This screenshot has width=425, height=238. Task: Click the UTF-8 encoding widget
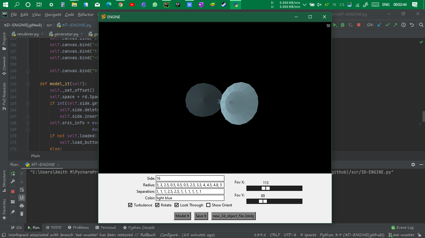[x=290, y=235]
